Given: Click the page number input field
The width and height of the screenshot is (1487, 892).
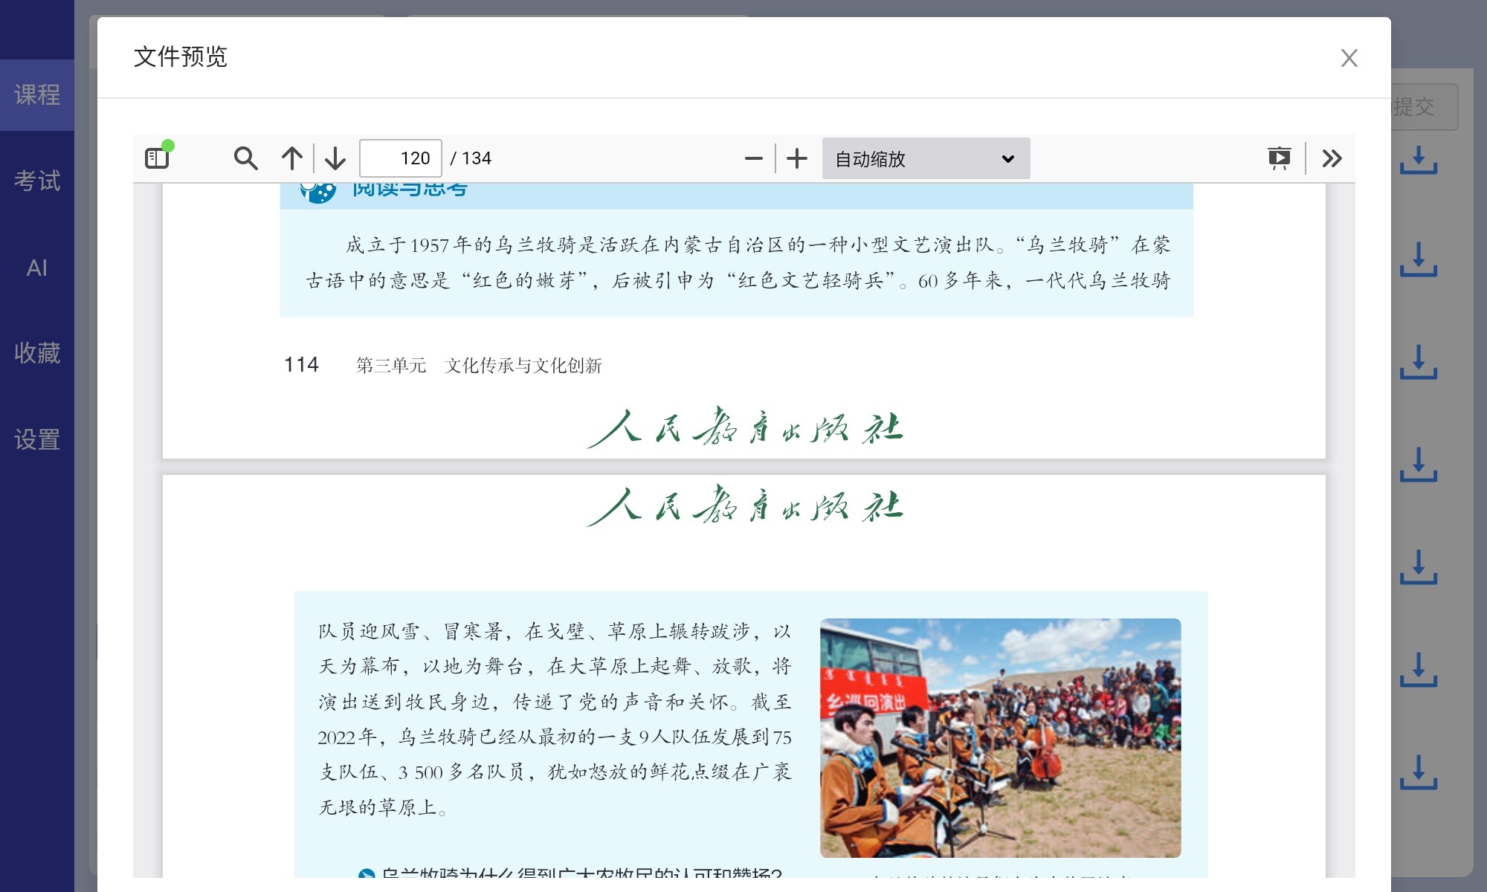Looking at the screenshot, I should 400,158.
